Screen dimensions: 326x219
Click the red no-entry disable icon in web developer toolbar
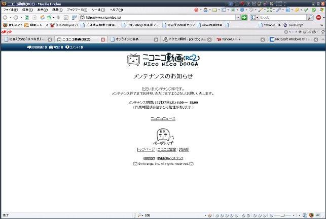coord(196,10)
